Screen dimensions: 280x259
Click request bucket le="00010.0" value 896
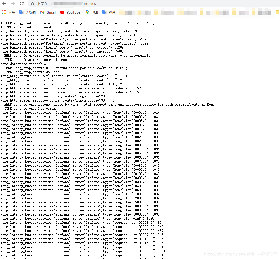161,239
